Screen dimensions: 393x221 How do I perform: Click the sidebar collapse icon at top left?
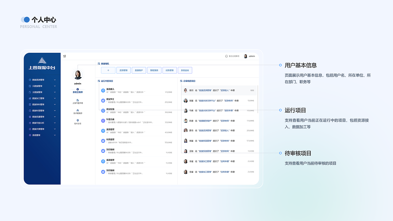click(64, 56)
